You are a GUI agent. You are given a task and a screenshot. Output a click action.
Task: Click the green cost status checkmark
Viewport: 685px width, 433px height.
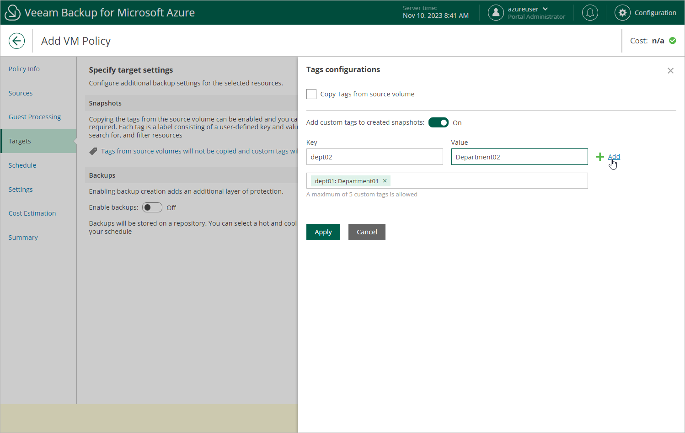pos(673,41)
